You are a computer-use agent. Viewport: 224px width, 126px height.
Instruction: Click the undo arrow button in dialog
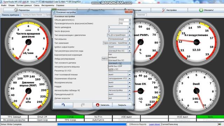tap(63, 105)
